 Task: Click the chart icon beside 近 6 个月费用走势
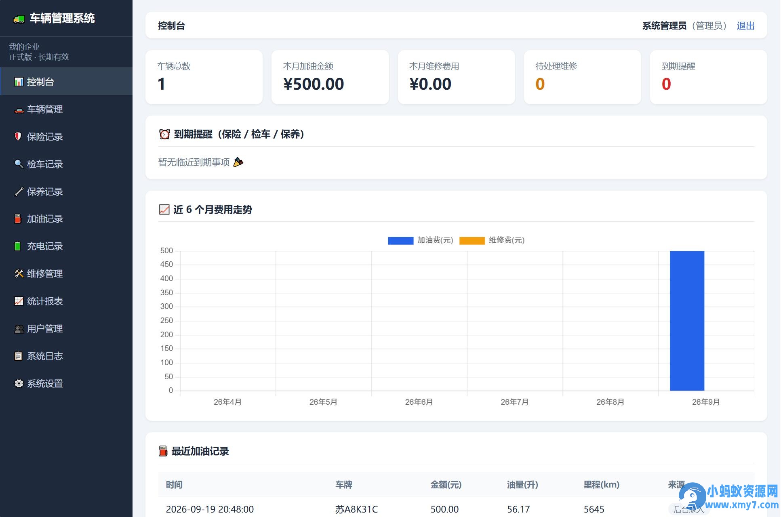click(x=164, y=210)
